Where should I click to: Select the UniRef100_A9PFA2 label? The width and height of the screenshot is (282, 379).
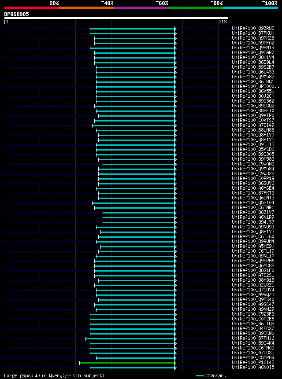253,43
